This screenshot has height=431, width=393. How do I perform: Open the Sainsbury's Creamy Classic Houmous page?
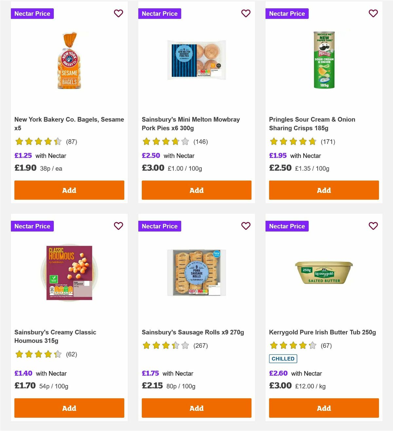pyautogui.click(x=55, y=336)
